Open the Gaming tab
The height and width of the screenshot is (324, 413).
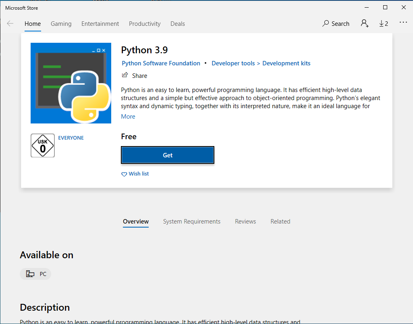coord(61,24)
